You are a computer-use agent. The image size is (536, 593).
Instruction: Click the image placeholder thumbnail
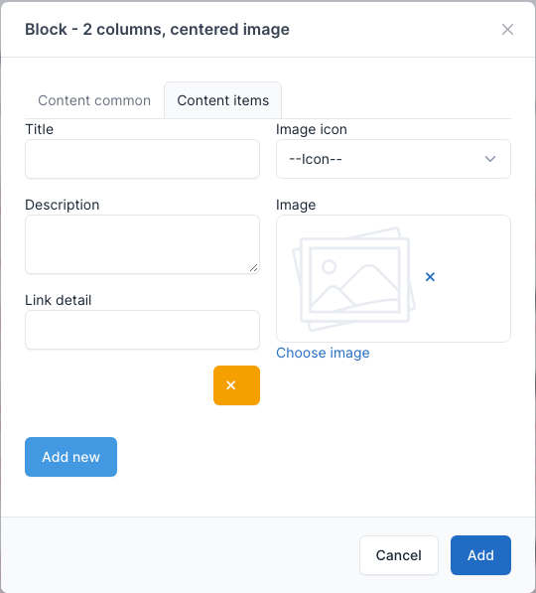click(353, 279)
